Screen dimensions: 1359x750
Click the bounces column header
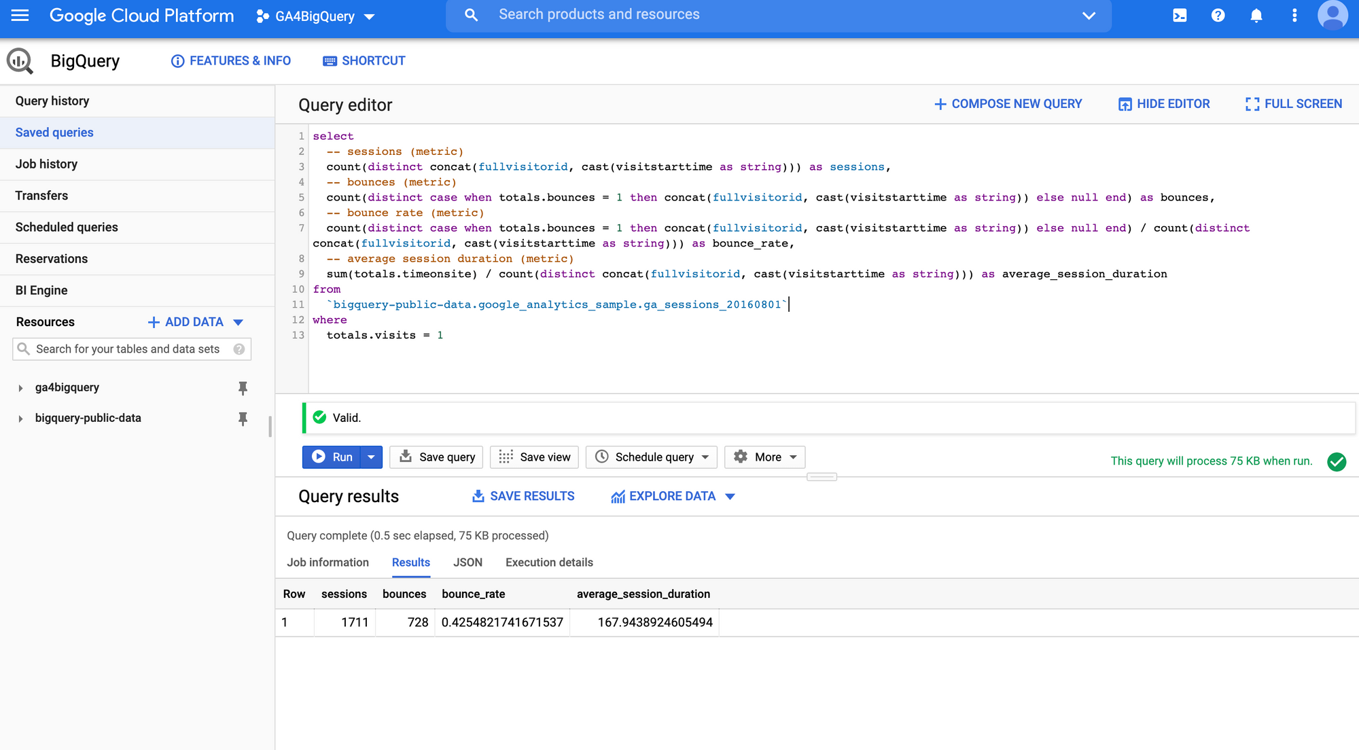click(404, 594)
